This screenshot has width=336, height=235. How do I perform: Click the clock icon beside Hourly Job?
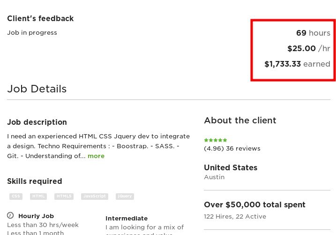pyautogui.click(x=10, y=216)
